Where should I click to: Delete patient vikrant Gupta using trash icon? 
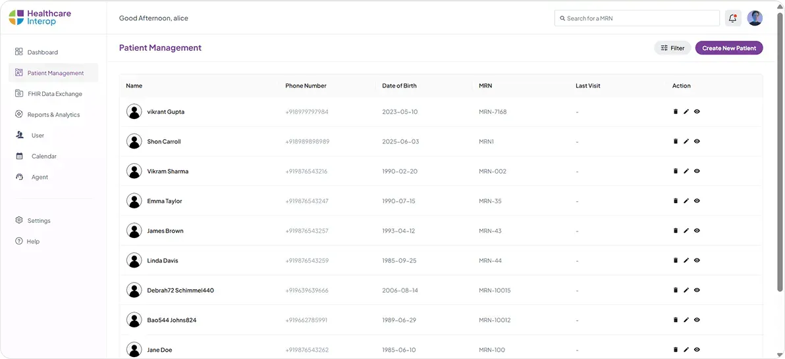click(675, 112)
